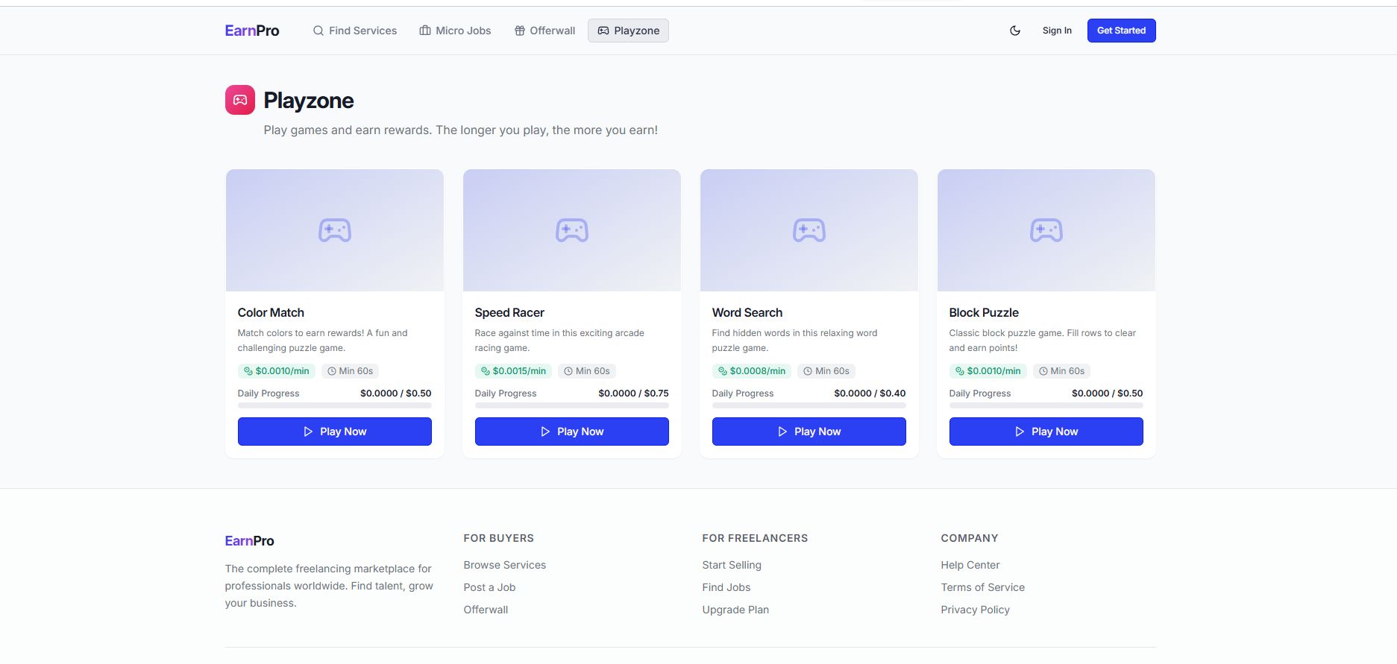Click the Sign In link
The image size is (1397, 664).
point(1057,31)
